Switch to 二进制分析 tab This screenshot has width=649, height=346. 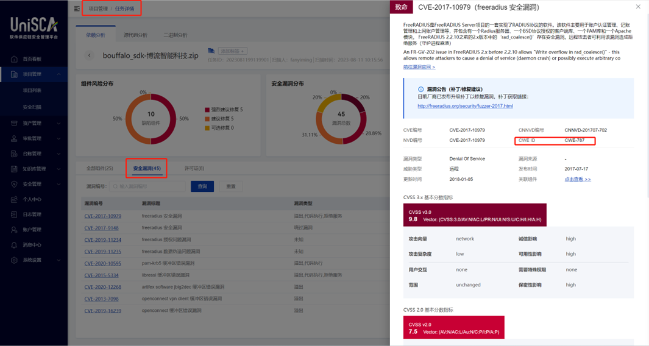(x=176, y=35)
